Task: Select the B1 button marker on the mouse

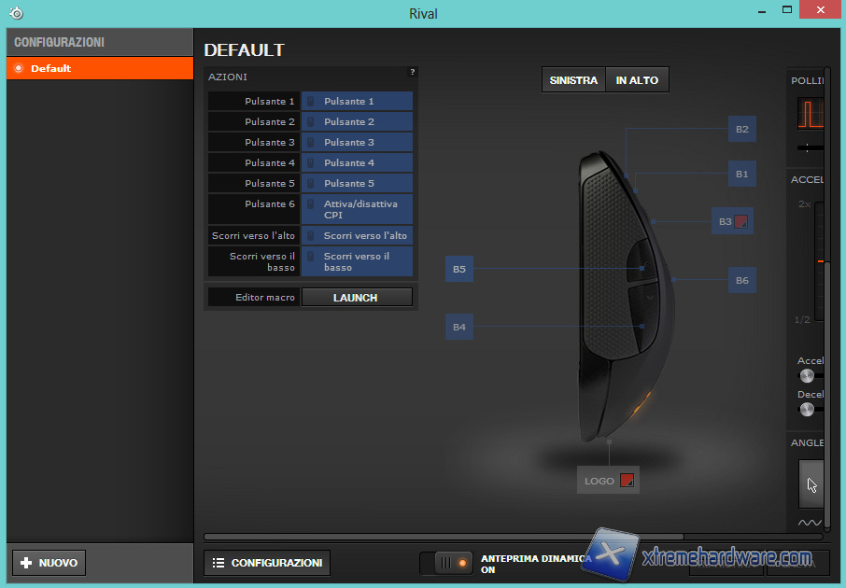Action: click(x=741, y=174)
